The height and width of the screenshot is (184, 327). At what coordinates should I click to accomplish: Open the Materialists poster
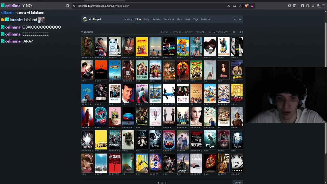point(114,93)
